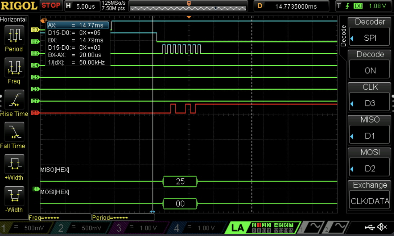Click the D3 channel label

(35, 54)
